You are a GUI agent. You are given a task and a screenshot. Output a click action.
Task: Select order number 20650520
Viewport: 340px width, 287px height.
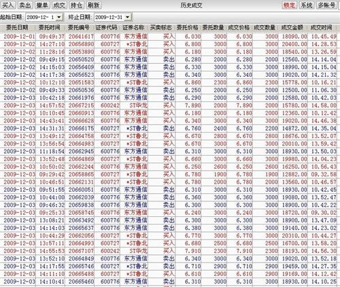pos(81,60)
